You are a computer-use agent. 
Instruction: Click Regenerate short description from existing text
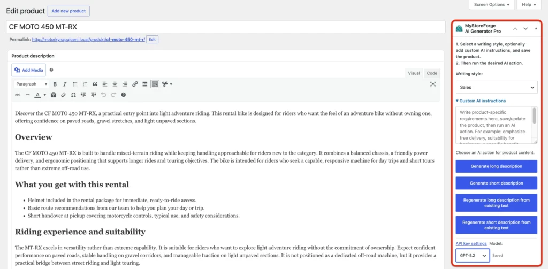pyautogui.click(x=496, y=225)
